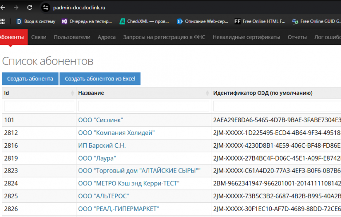This screenshot has width=341, height=217.
Task: Open the "Очередь на тестир..." bookmark
Action: tap(87, 21)
